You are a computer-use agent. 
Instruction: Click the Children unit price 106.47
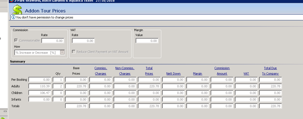click(40, 93)
